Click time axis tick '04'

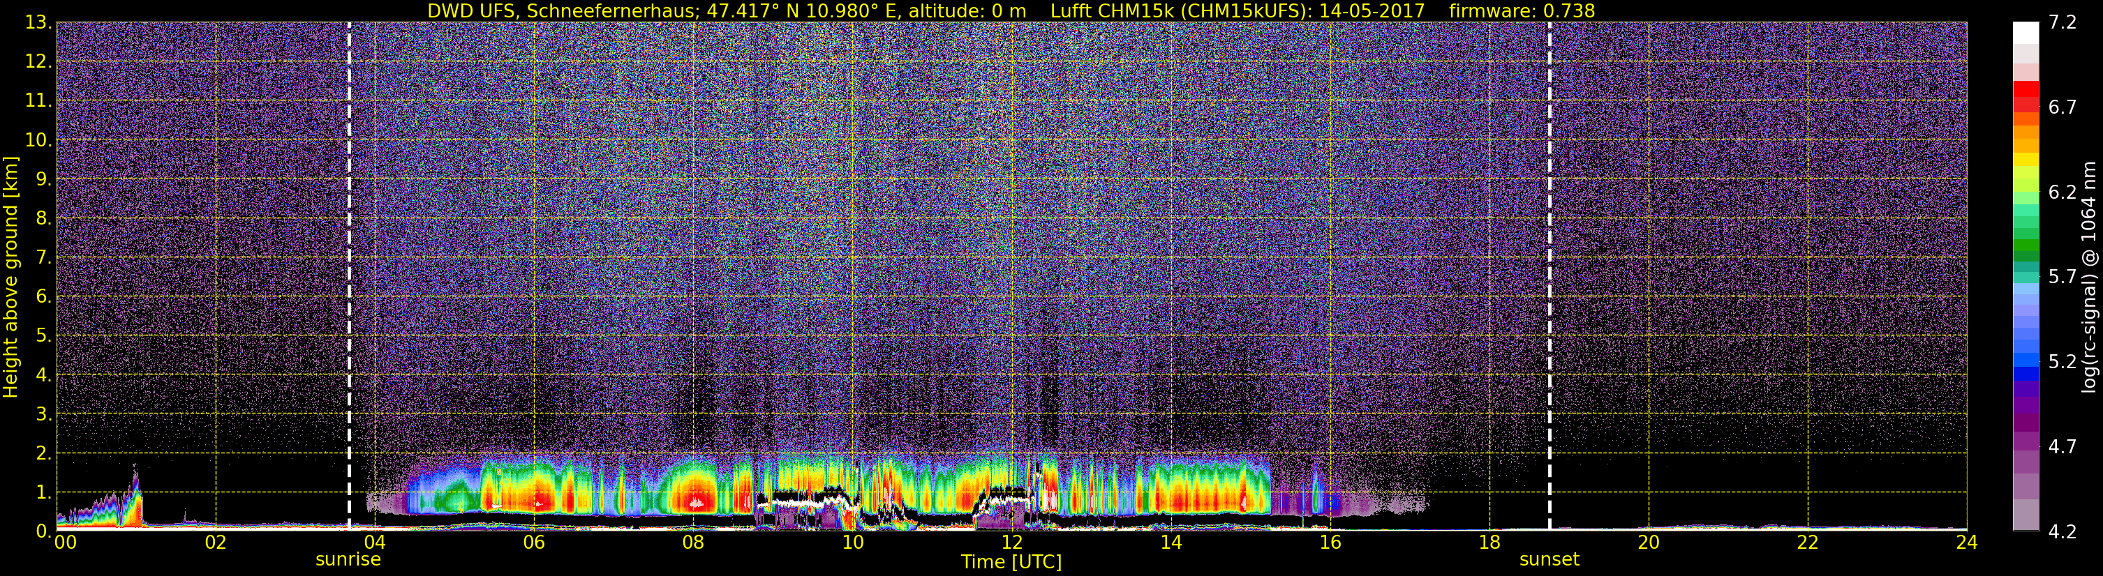(x=375, y=543)
